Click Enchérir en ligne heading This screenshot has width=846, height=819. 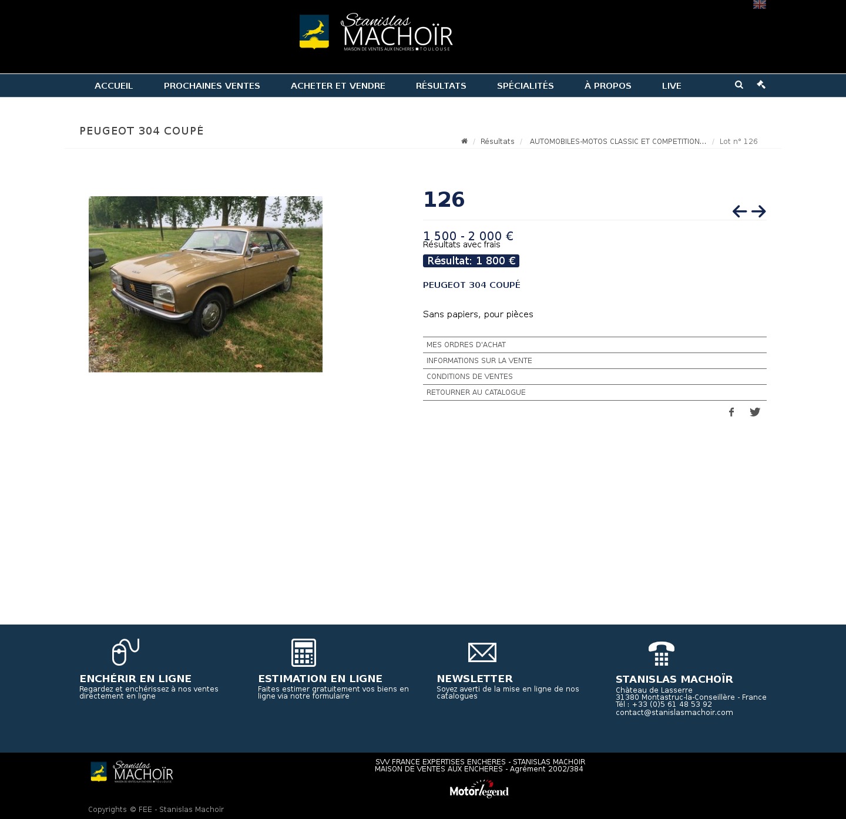[135, 679]
